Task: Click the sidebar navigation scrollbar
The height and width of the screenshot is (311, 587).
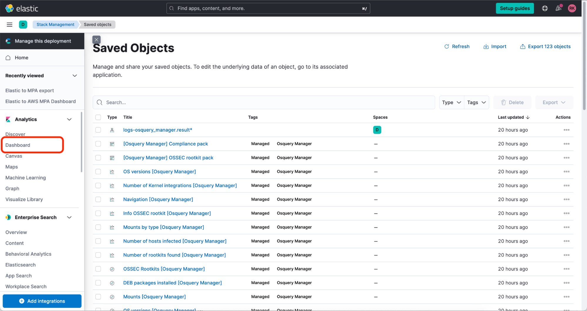Action: click(81, 142)
